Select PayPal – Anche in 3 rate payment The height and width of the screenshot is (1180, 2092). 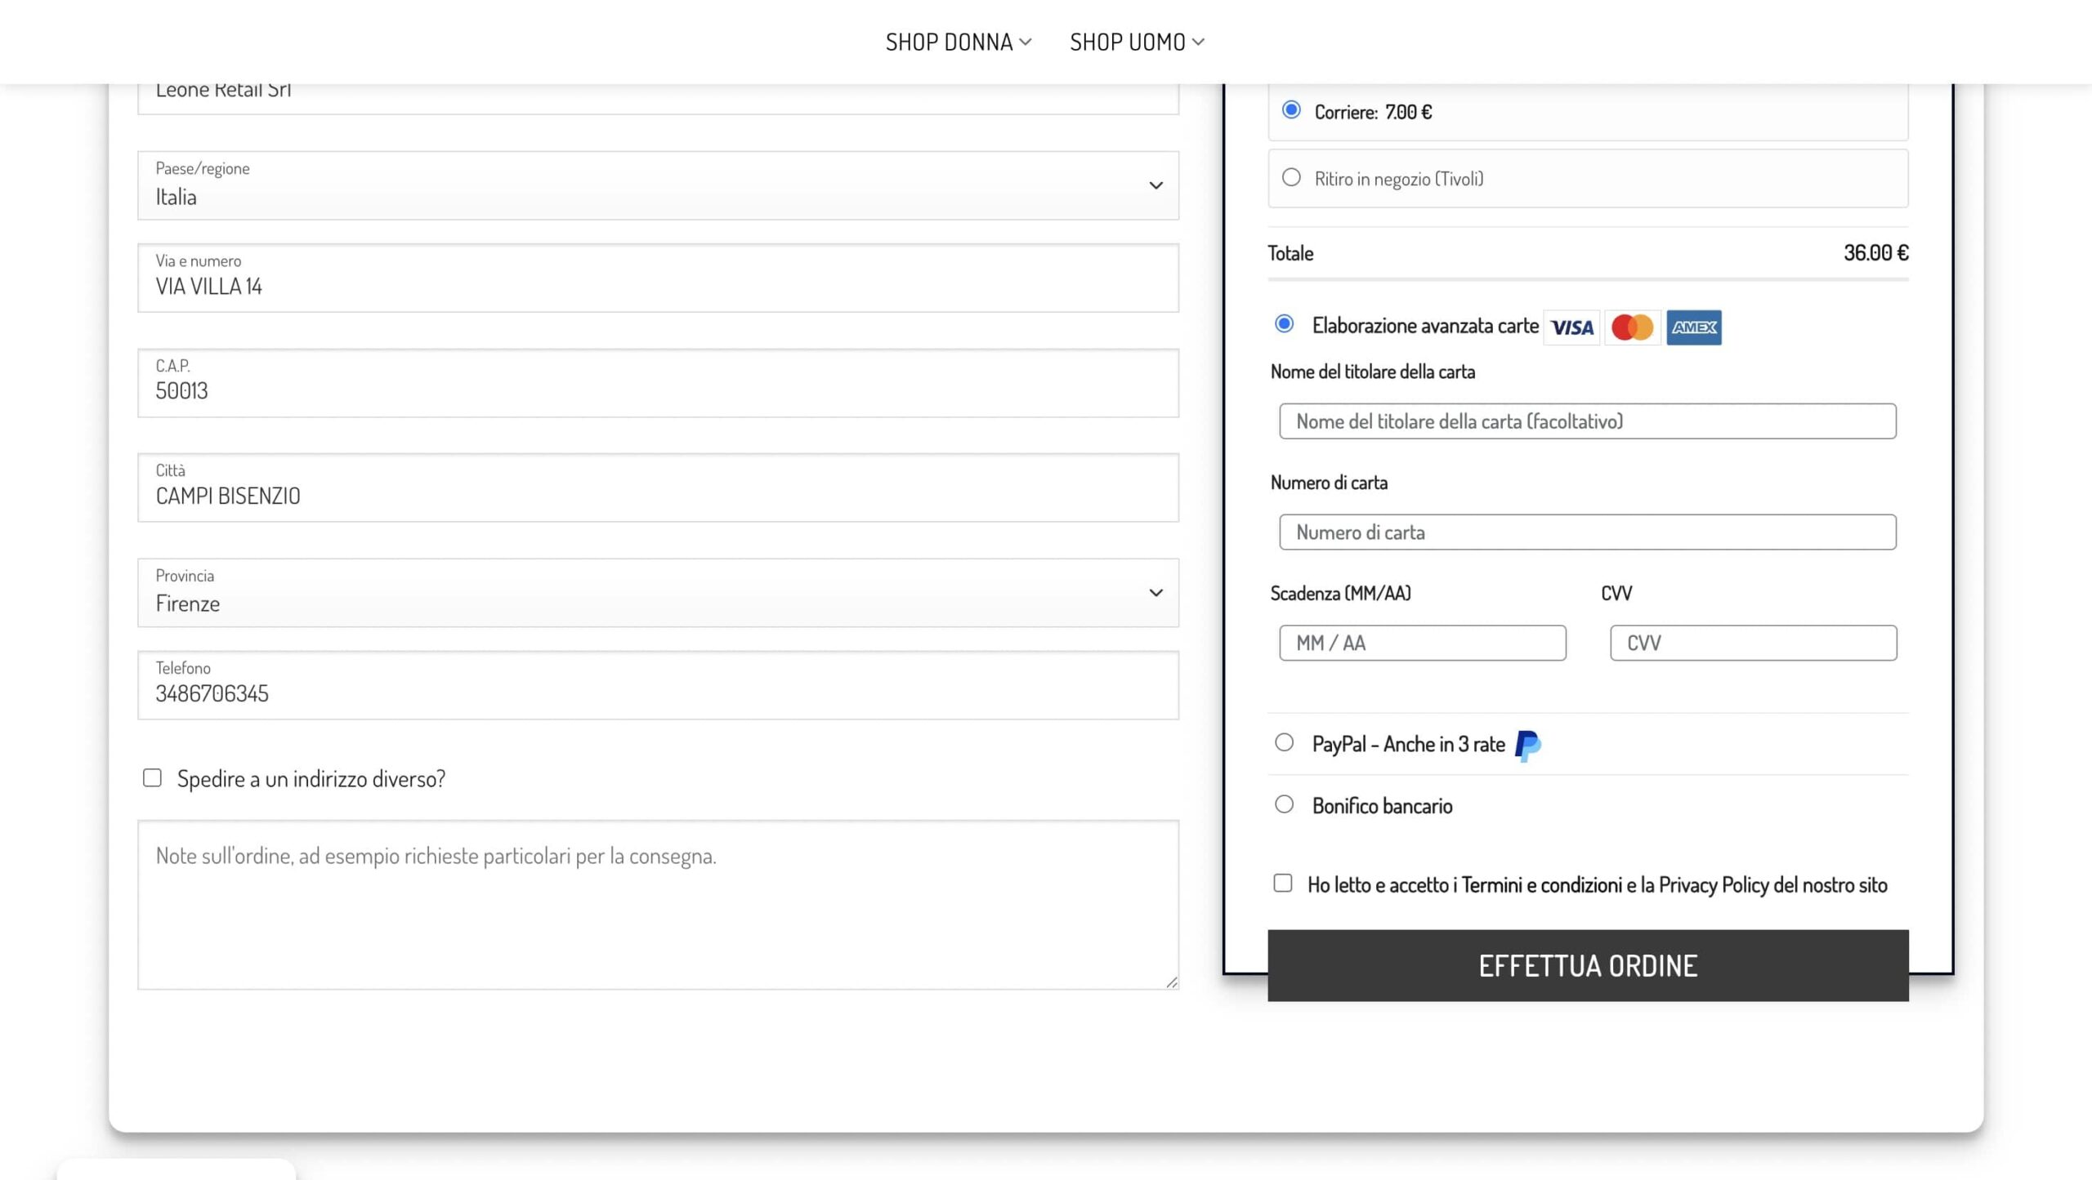[x=1284, y=742]
